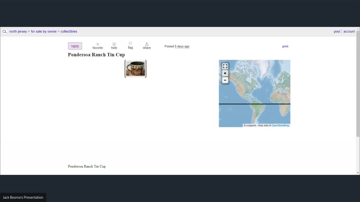Share the posting via share icon

[x=147, y=46]
